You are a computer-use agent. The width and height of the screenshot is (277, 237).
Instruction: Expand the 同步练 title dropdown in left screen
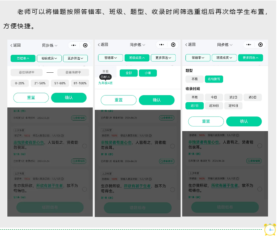pos(50,45)
